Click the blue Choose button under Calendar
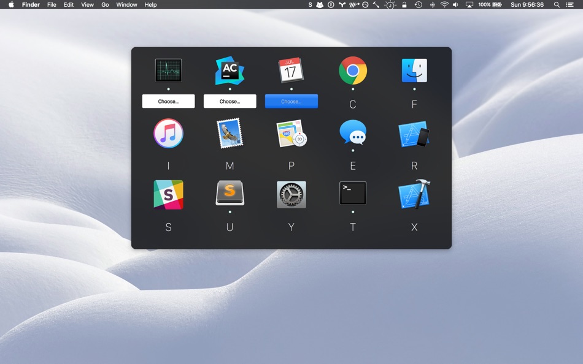This screenshot has height=364, width=583. pos(291,101)
